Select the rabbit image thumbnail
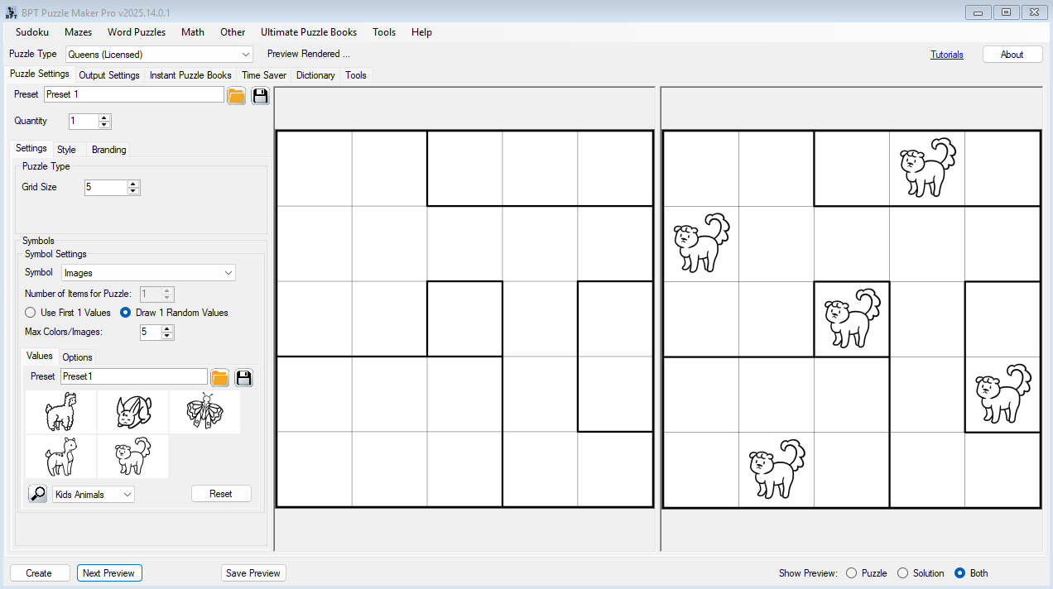This screenshot has width=1053, height=589. (x=132, y=412)
